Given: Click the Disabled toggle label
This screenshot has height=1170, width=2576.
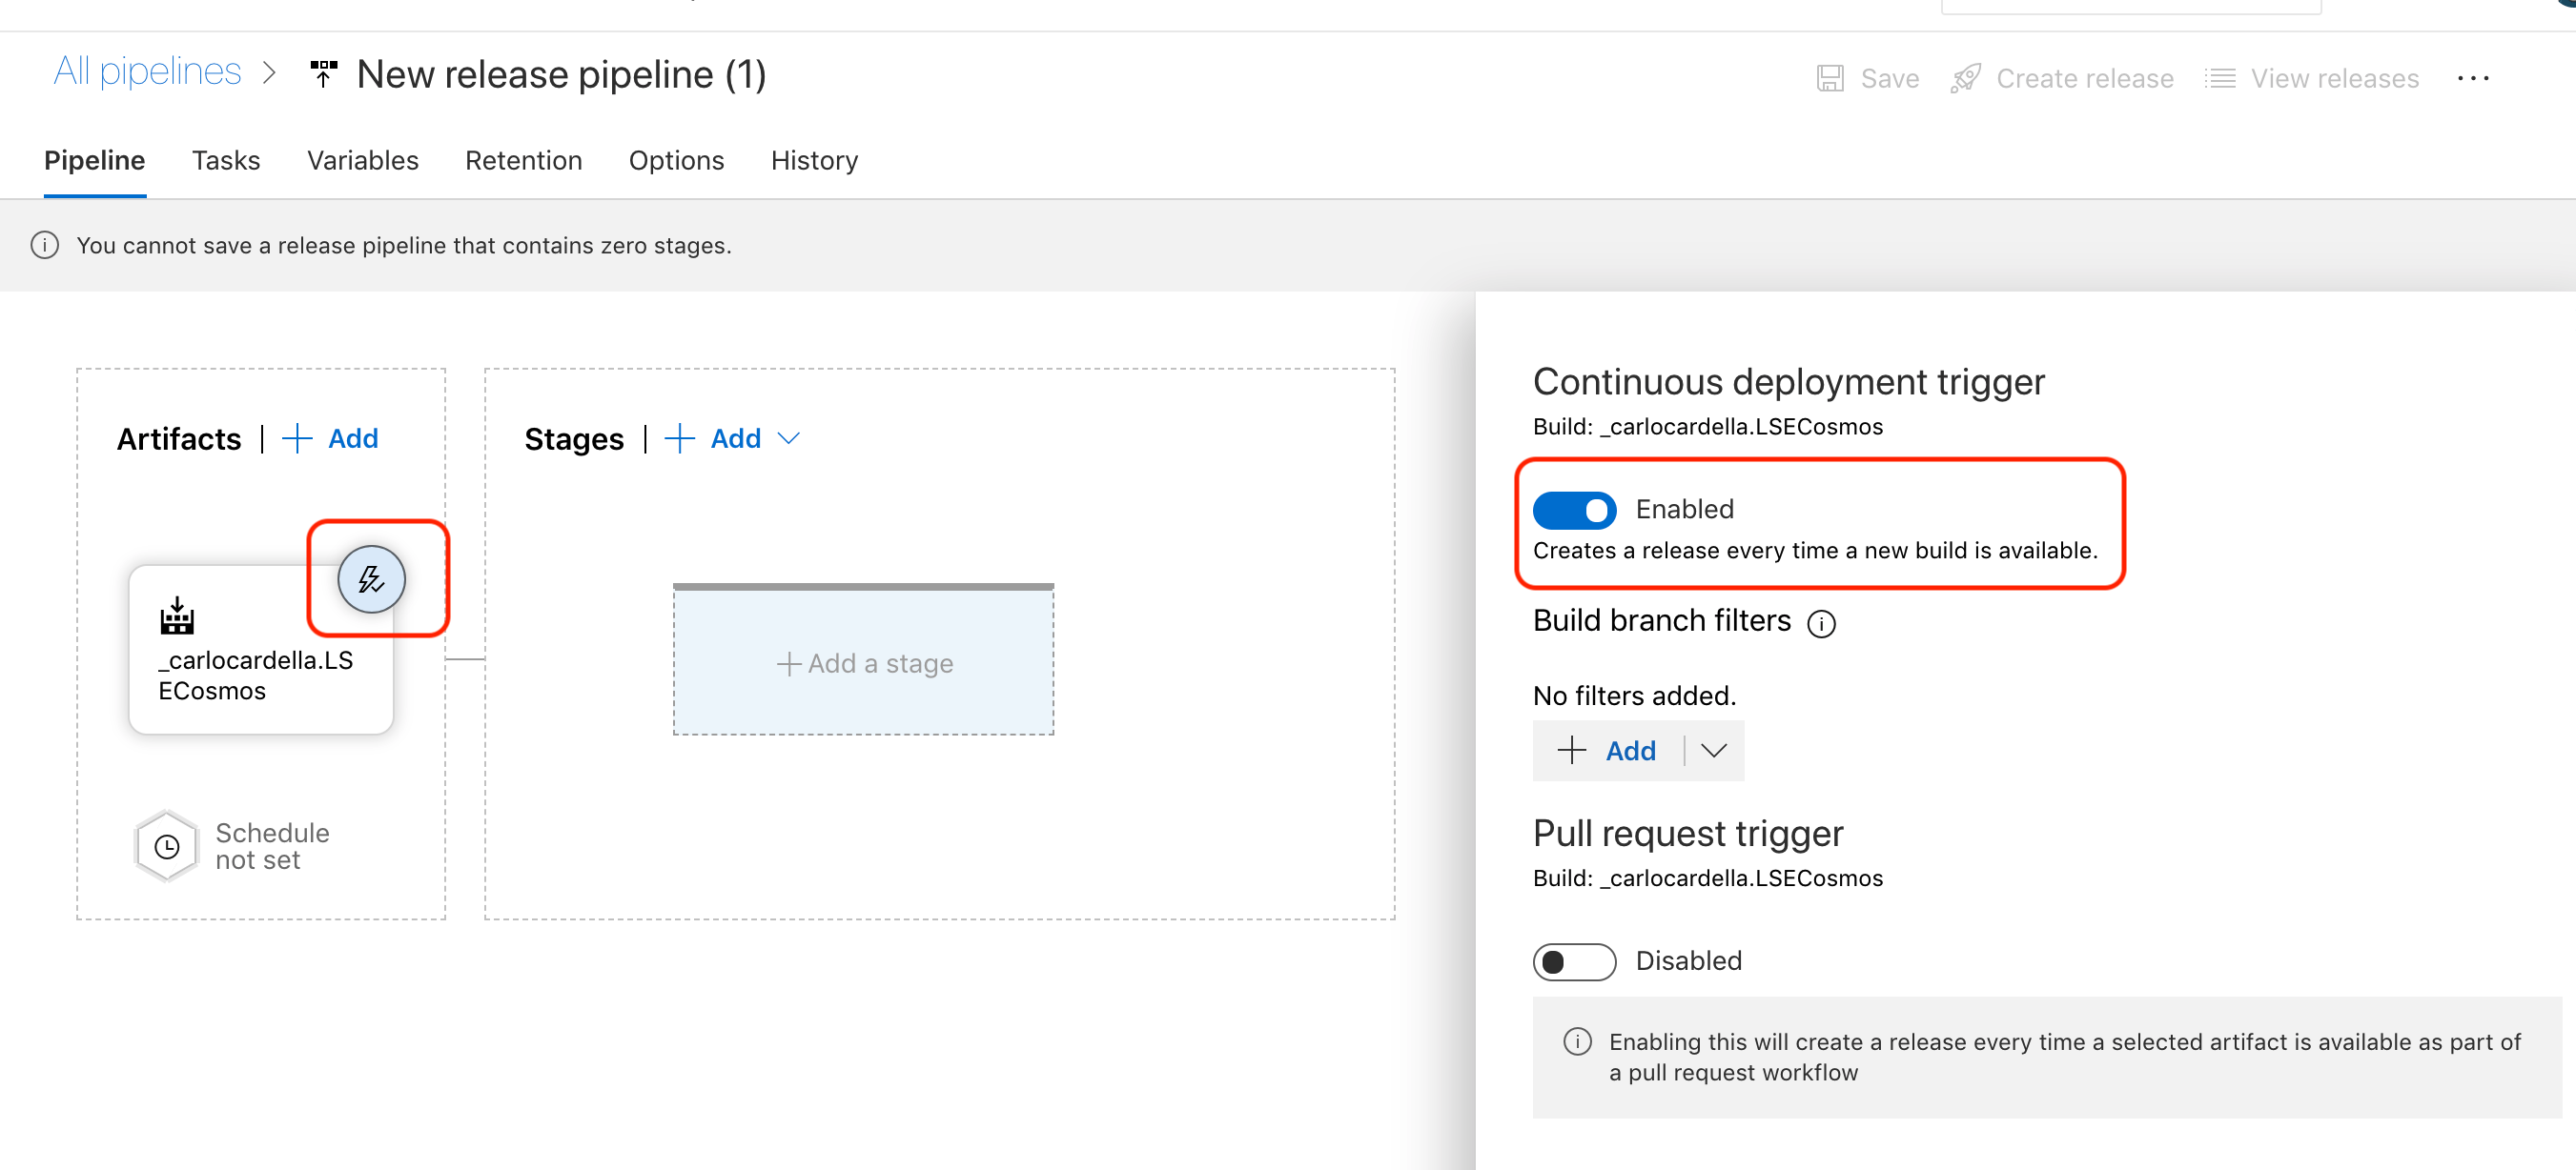Looking at the screenshot, I should (1689, 961).
